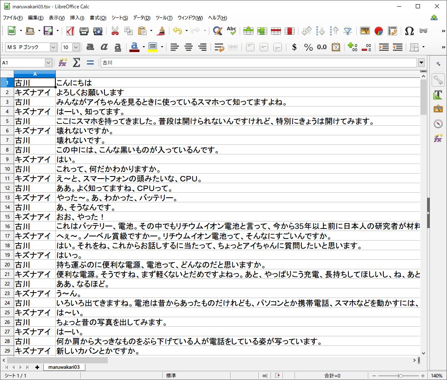The width and height of the screenshot is (447, 380).
Task: Adjust the zoom slider in status bar
Action: click(400, 376)
